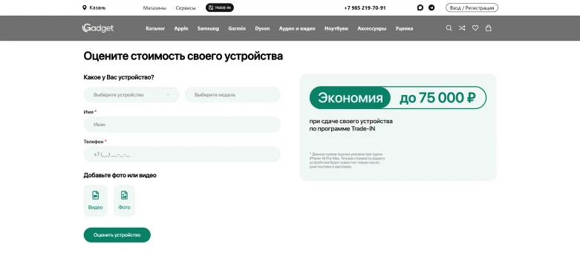580x267 pixels.
Task: Click the location pin icon beside Казань
Action: 85,7
